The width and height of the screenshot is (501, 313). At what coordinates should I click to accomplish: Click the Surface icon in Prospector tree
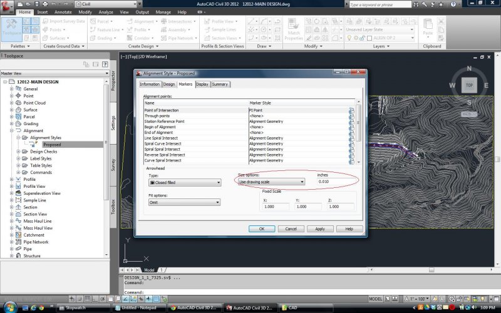point(18,110)
